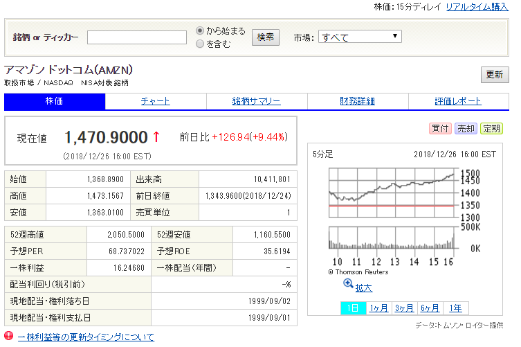The height and width of the screenshot is (347, 521).
Task: Click the 52週安値 value 1,160.5500
Action: point(272,235)
